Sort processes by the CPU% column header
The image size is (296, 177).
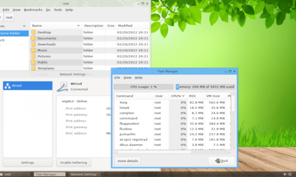(x=178, y=96)
